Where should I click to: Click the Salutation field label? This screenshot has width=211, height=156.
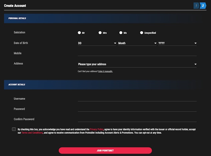point(19,33)
